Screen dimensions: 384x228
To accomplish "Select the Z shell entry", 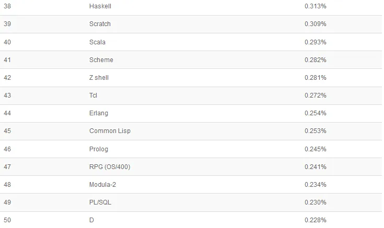I will [x=99, y=78].
